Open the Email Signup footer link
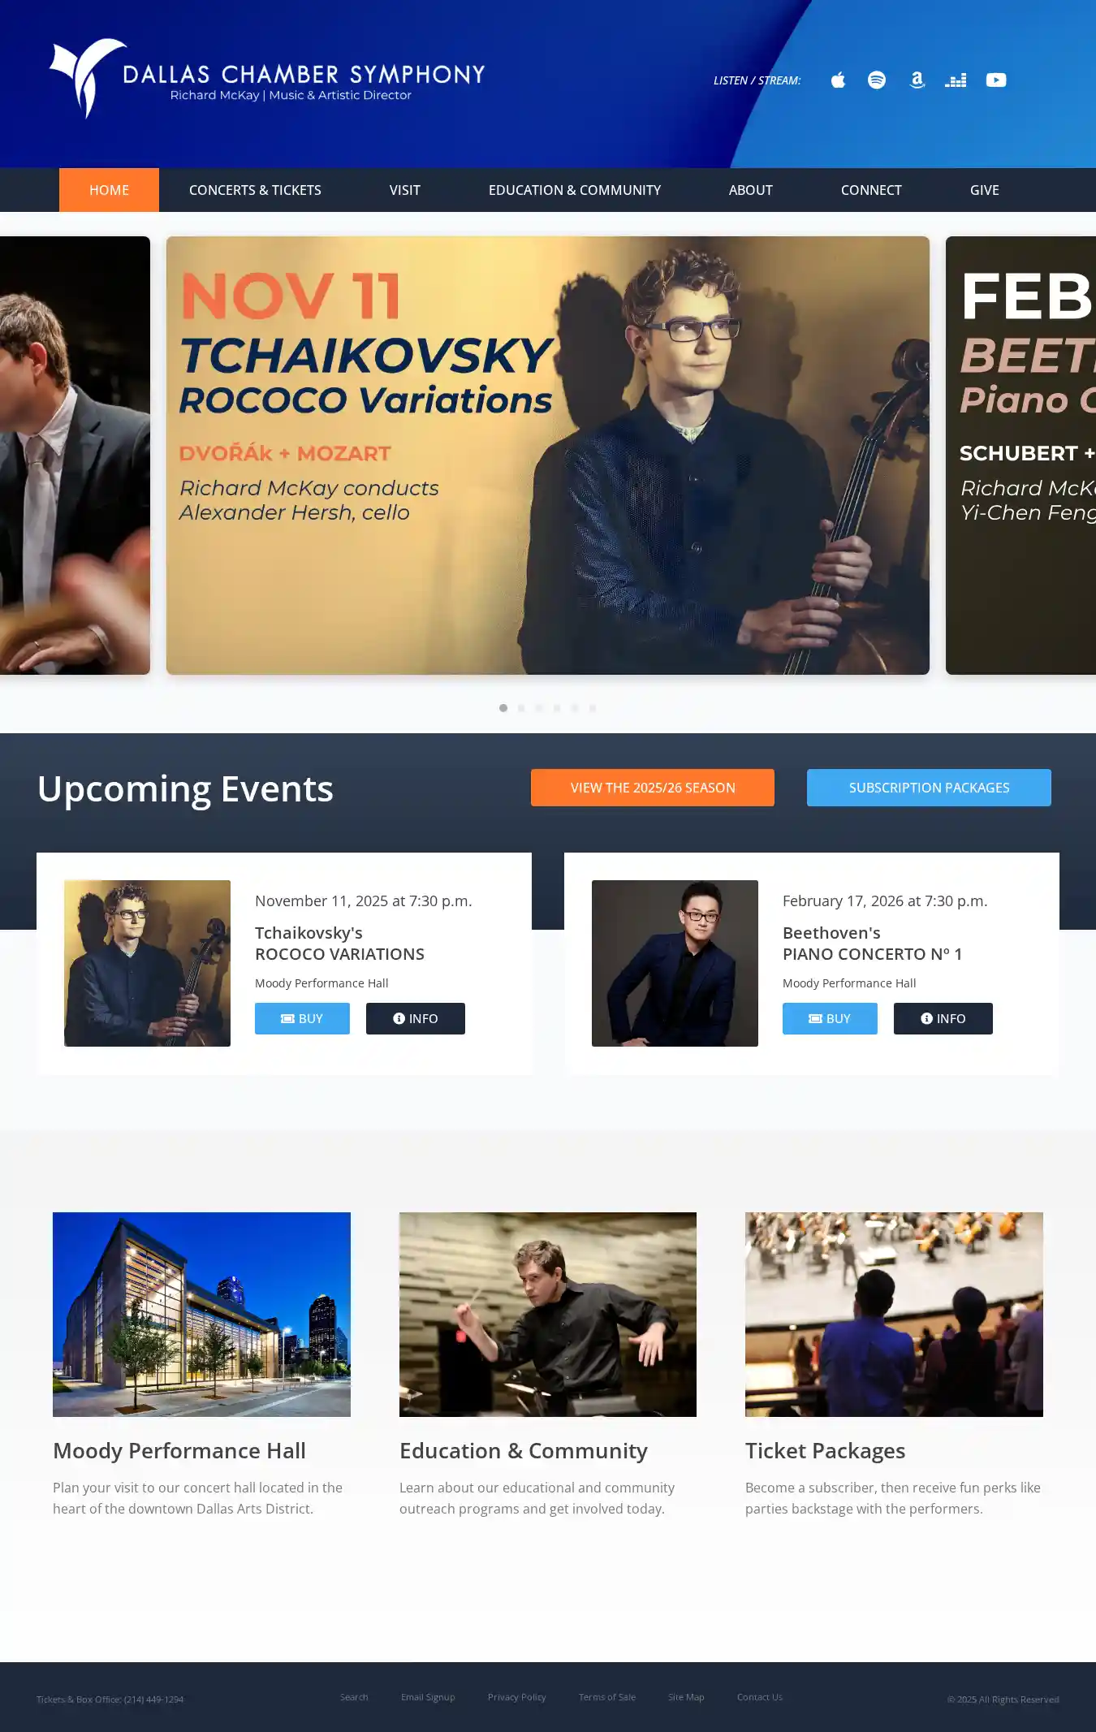This screenshot has height=1732, width=1096. 428,1697
